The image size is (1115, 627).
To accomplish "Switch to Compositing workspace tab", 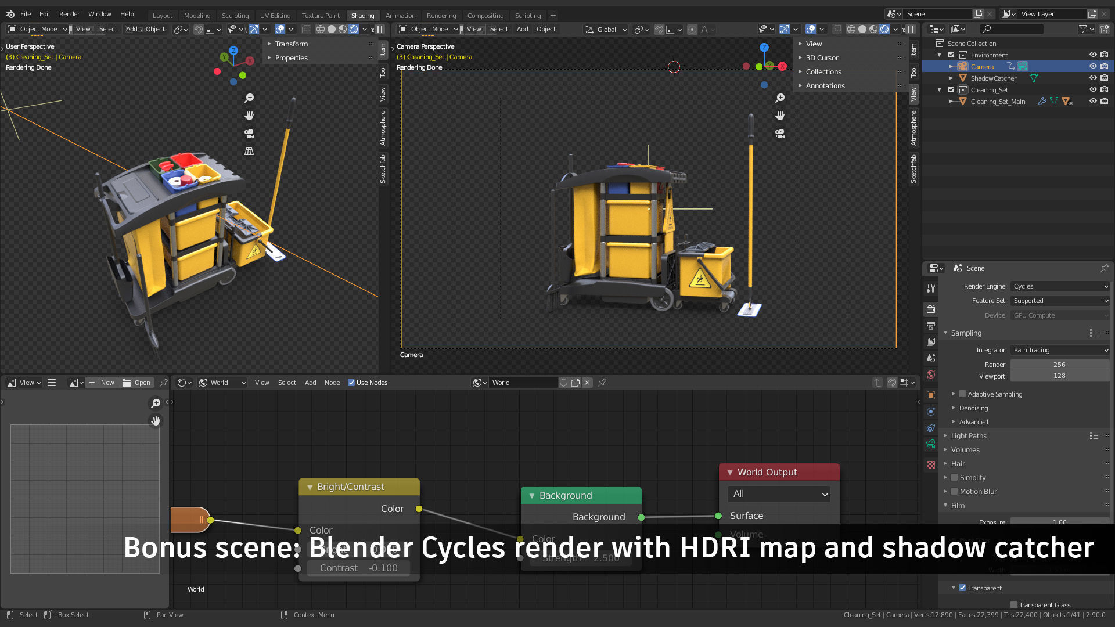I will (x=485, y=16).
